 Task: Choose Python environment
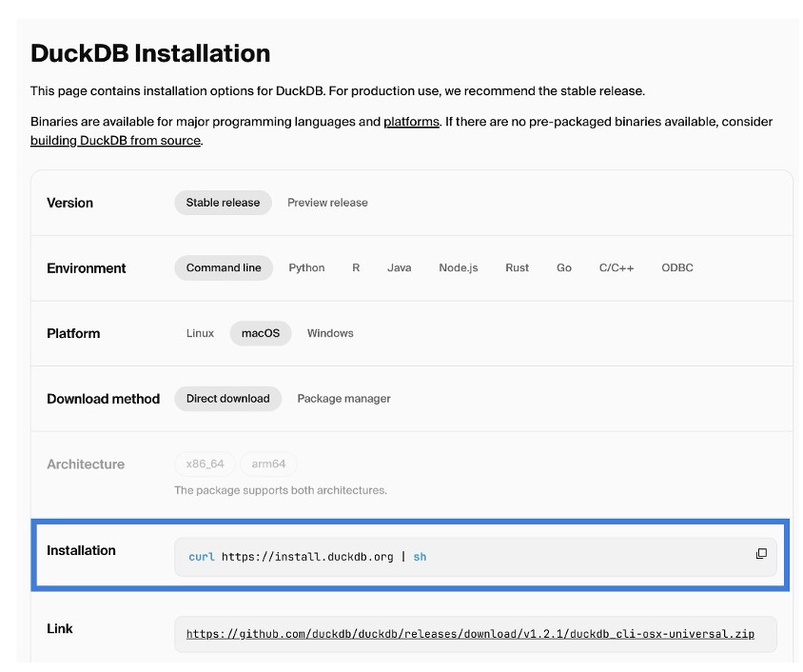(306, 267)
